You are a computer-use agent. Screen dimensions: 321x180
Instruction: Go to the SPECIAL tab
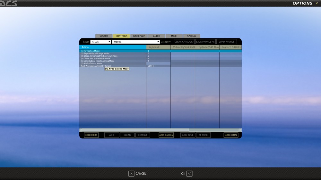192,36
